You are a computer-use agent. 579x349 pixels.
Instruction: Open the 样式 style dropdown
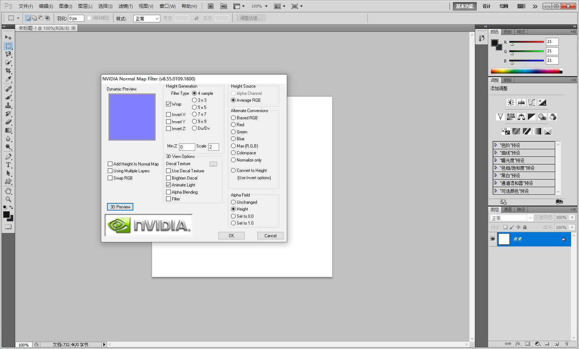click(x=147, y=18)
